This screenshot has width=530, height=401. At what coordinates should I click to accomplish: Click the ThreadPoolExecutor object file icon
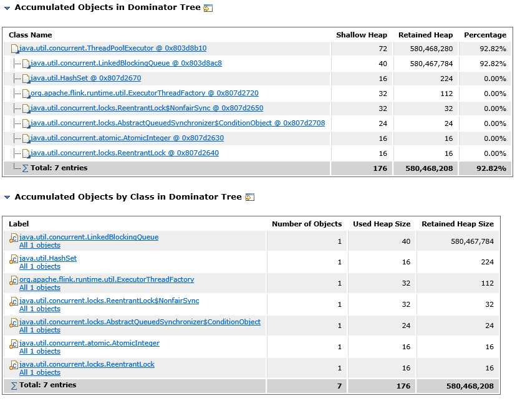pos(15,49)
